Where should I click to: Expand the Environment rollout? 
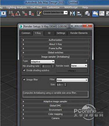coord(55,110)
